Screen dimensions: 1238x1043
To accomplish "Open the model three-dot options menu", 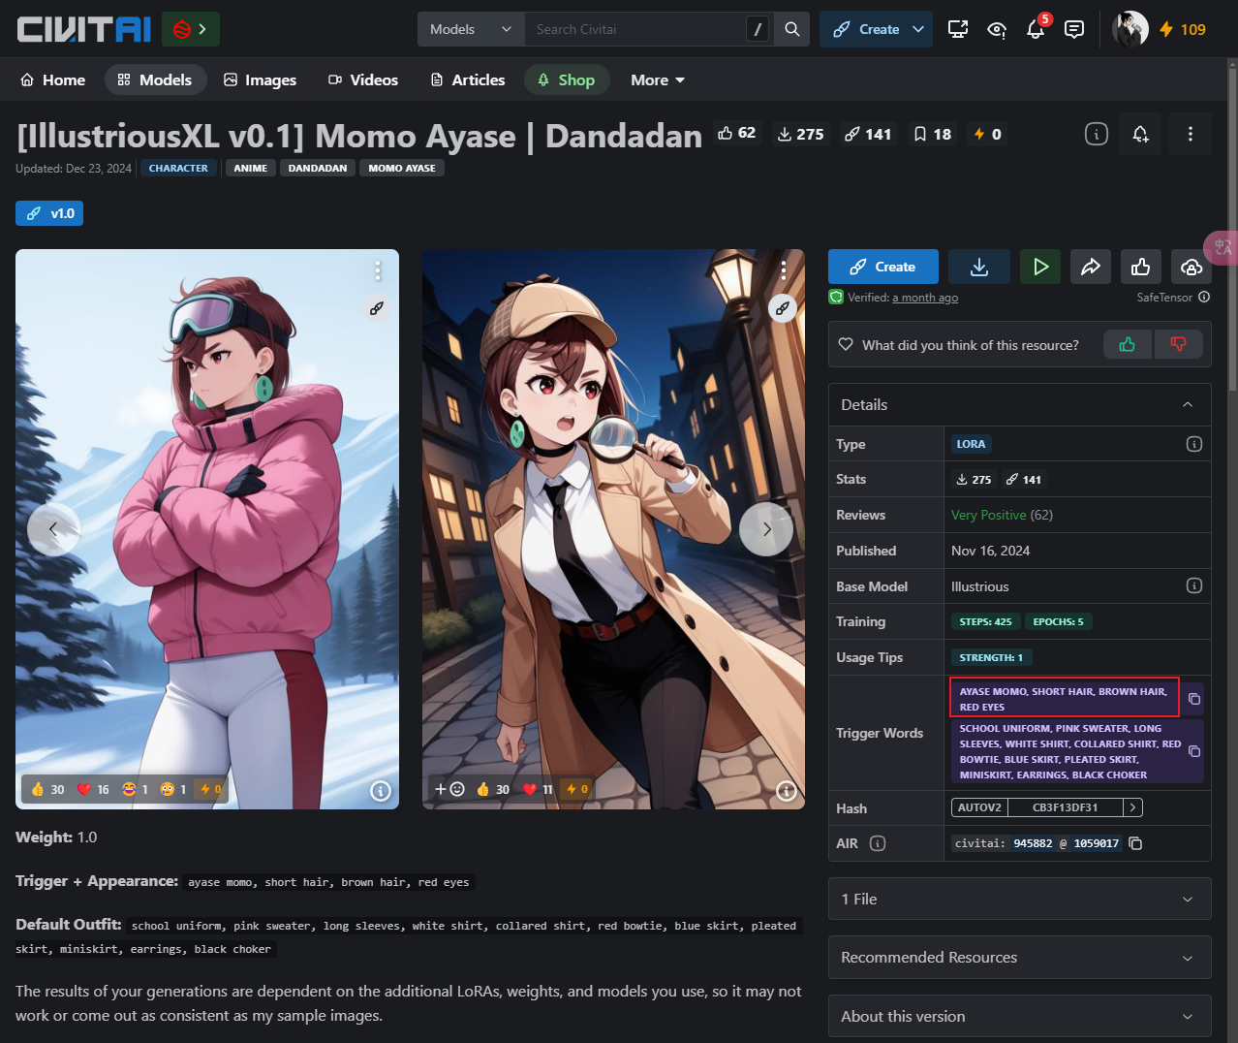I will click(x=1191, y=134).
